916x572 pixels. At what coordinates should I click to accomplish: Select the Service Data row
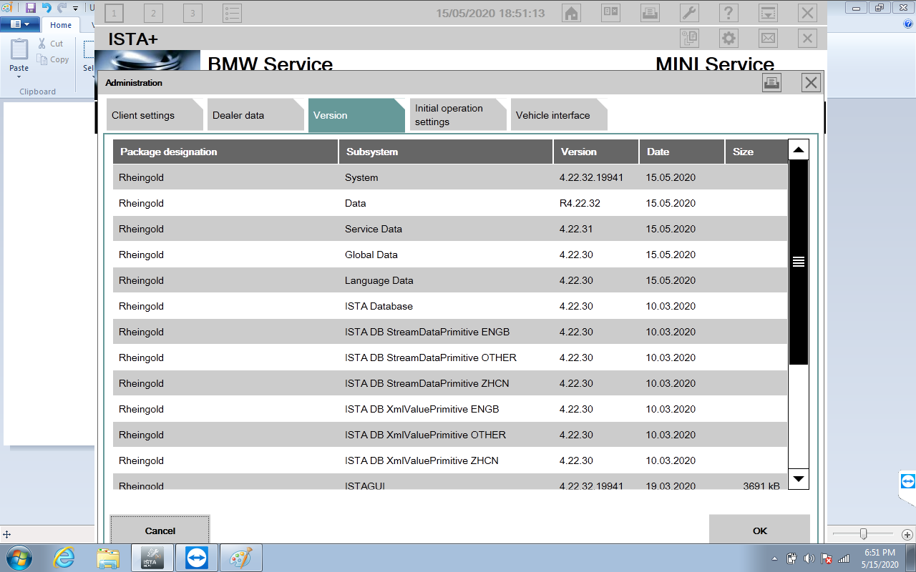tap(450, 229)
